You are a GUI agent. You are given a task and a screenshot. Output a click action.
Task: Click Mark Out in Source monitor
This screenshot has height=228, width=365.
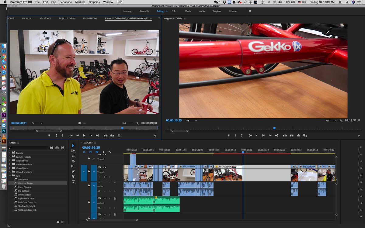pyautogui.click(x=62, y=135)
